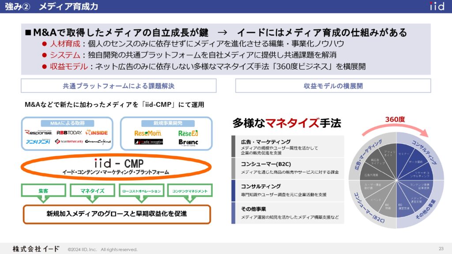The height and width of the screenshot is (254, 452).
Task: Click the 新規加入メディアのグロースと早期収益化を促進 box
Action: pos(117,214)
